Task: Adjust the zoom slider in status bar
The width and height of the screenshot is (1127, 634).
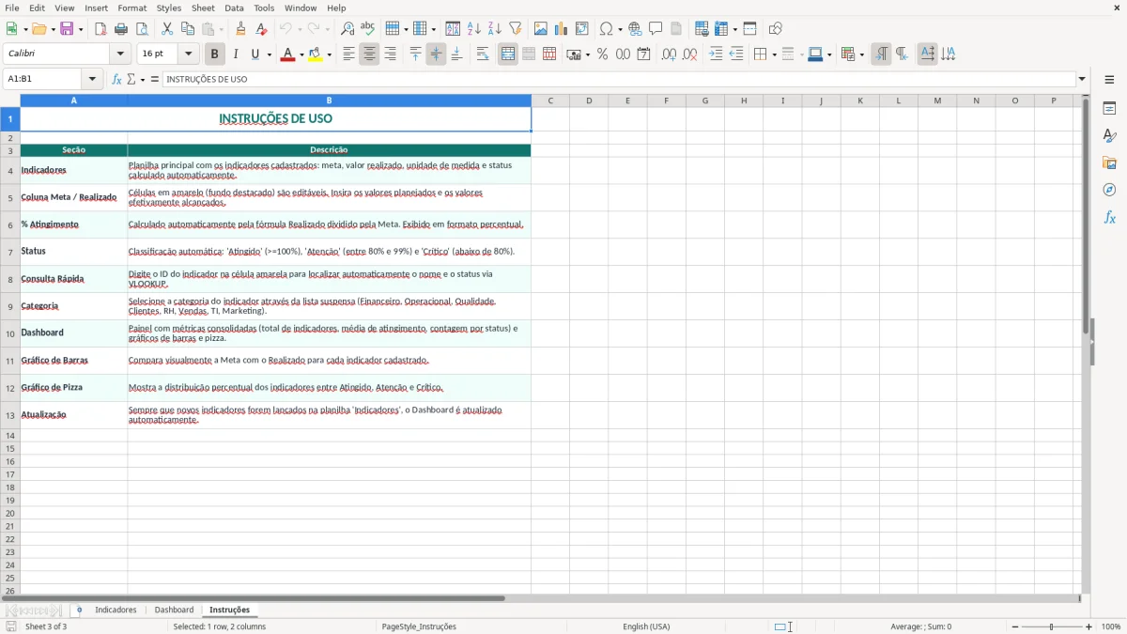Action: (1051, 626)
